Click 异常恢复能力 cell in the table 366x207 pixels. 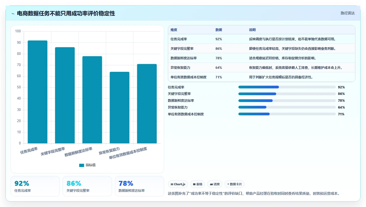click(x=180, y=68)
